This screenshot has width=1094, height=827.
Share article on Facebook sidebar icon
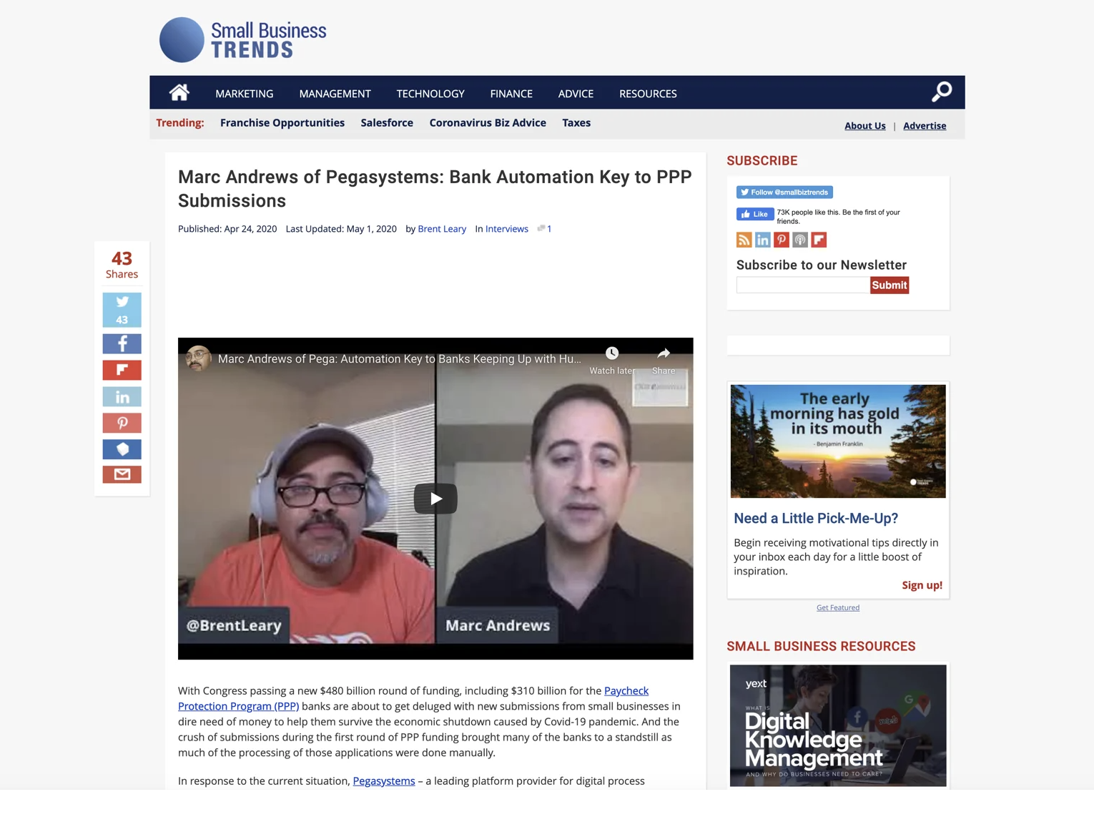point(122,344)
